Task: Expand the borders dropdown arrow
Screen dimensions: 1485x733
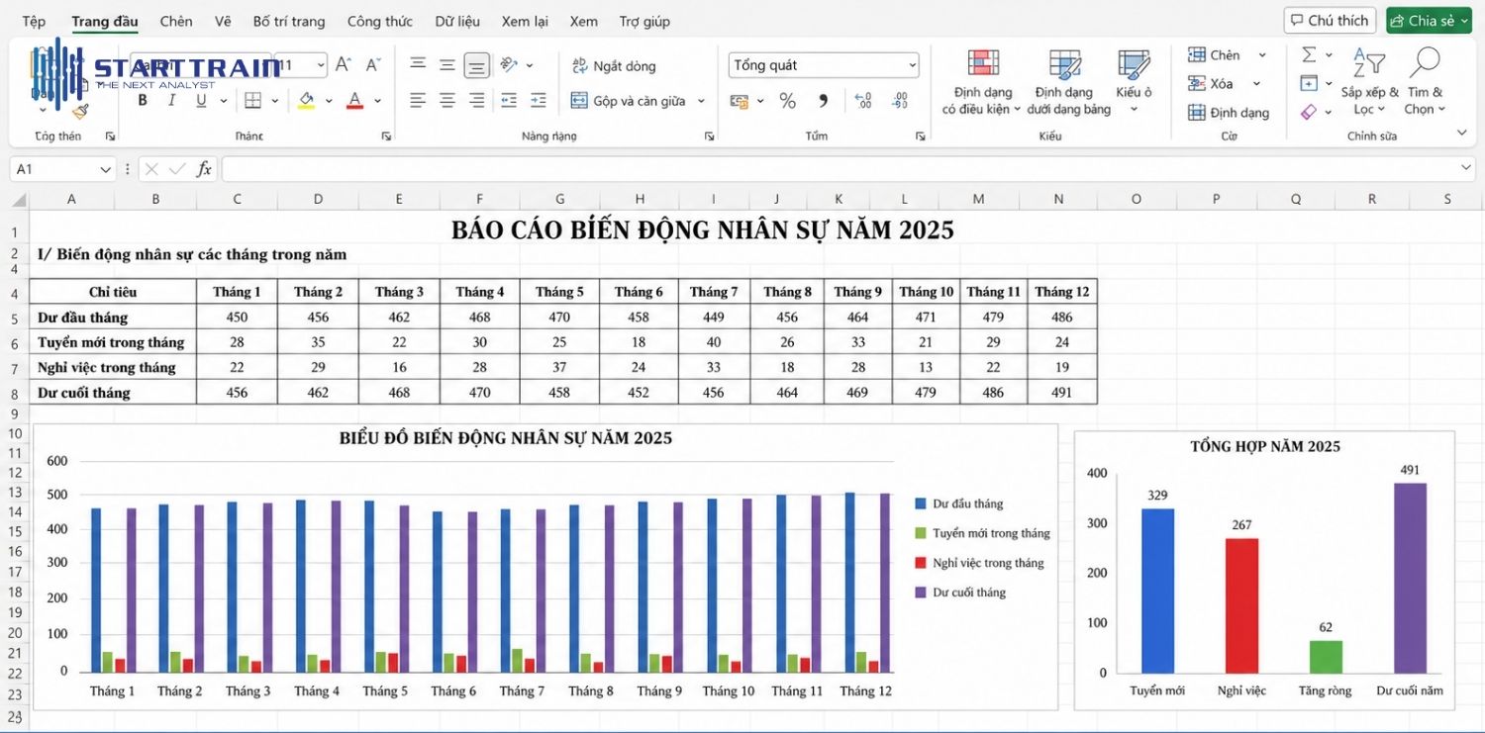Action: (x=275, y=100)
